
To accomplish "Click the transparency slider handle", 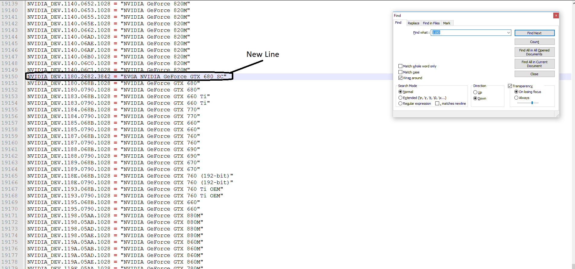I will [x=532, y=103].
